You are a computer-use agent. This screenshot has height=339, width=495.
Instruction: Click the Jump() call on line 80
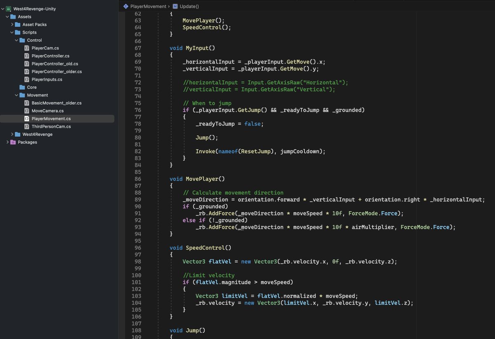tap(205, 138)
